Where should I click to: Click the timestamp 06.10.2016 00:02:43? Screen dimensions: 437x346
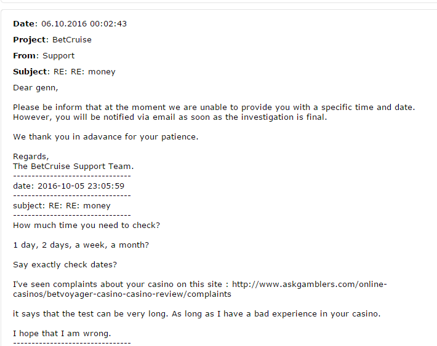coord(84,23)
